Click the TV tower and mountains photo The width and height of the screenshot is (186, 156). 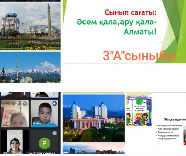[30, 67]
